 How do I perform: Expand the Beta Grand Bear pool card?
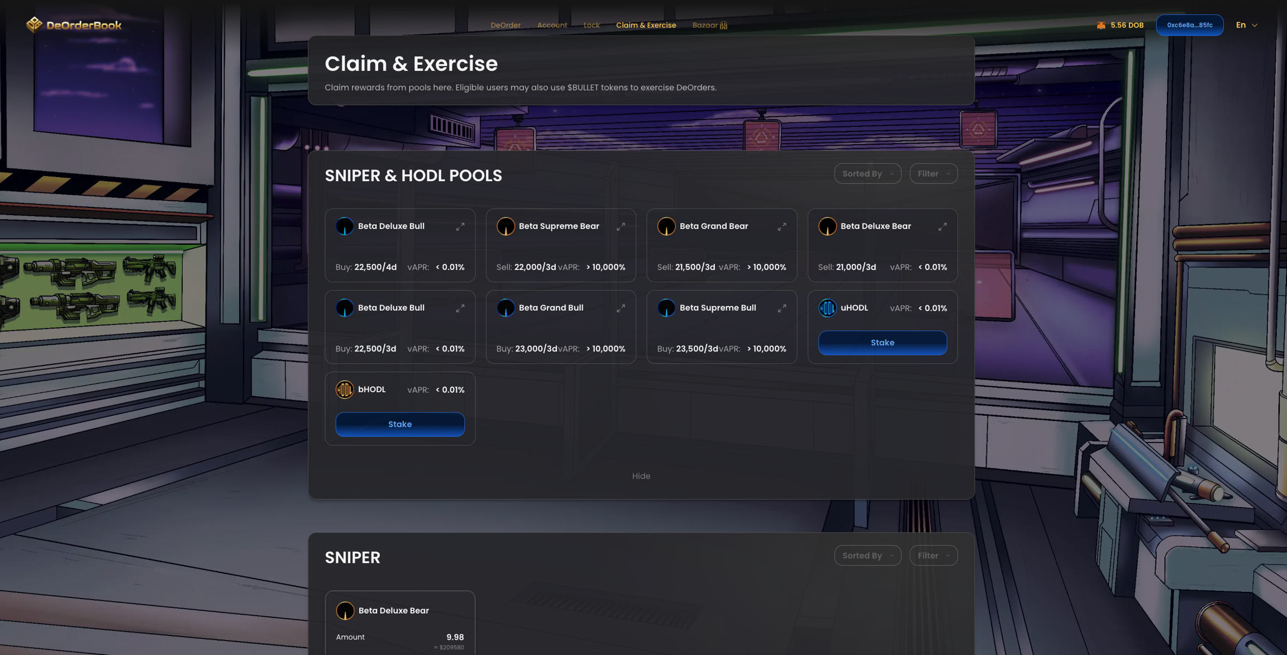click(x=781, y=227)
